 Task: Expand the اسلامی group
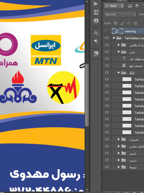tap(119, 45)
